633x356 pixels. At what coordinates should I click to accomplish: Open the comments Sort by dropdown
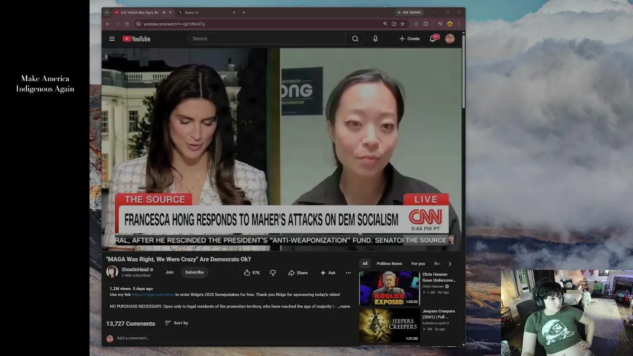point(177,323)
